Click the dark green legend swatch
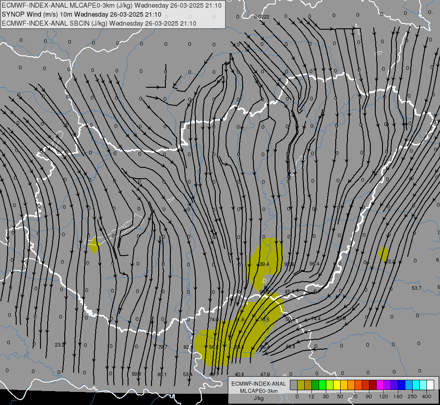Viewport: 440px width, 405px height. (316, 385)
